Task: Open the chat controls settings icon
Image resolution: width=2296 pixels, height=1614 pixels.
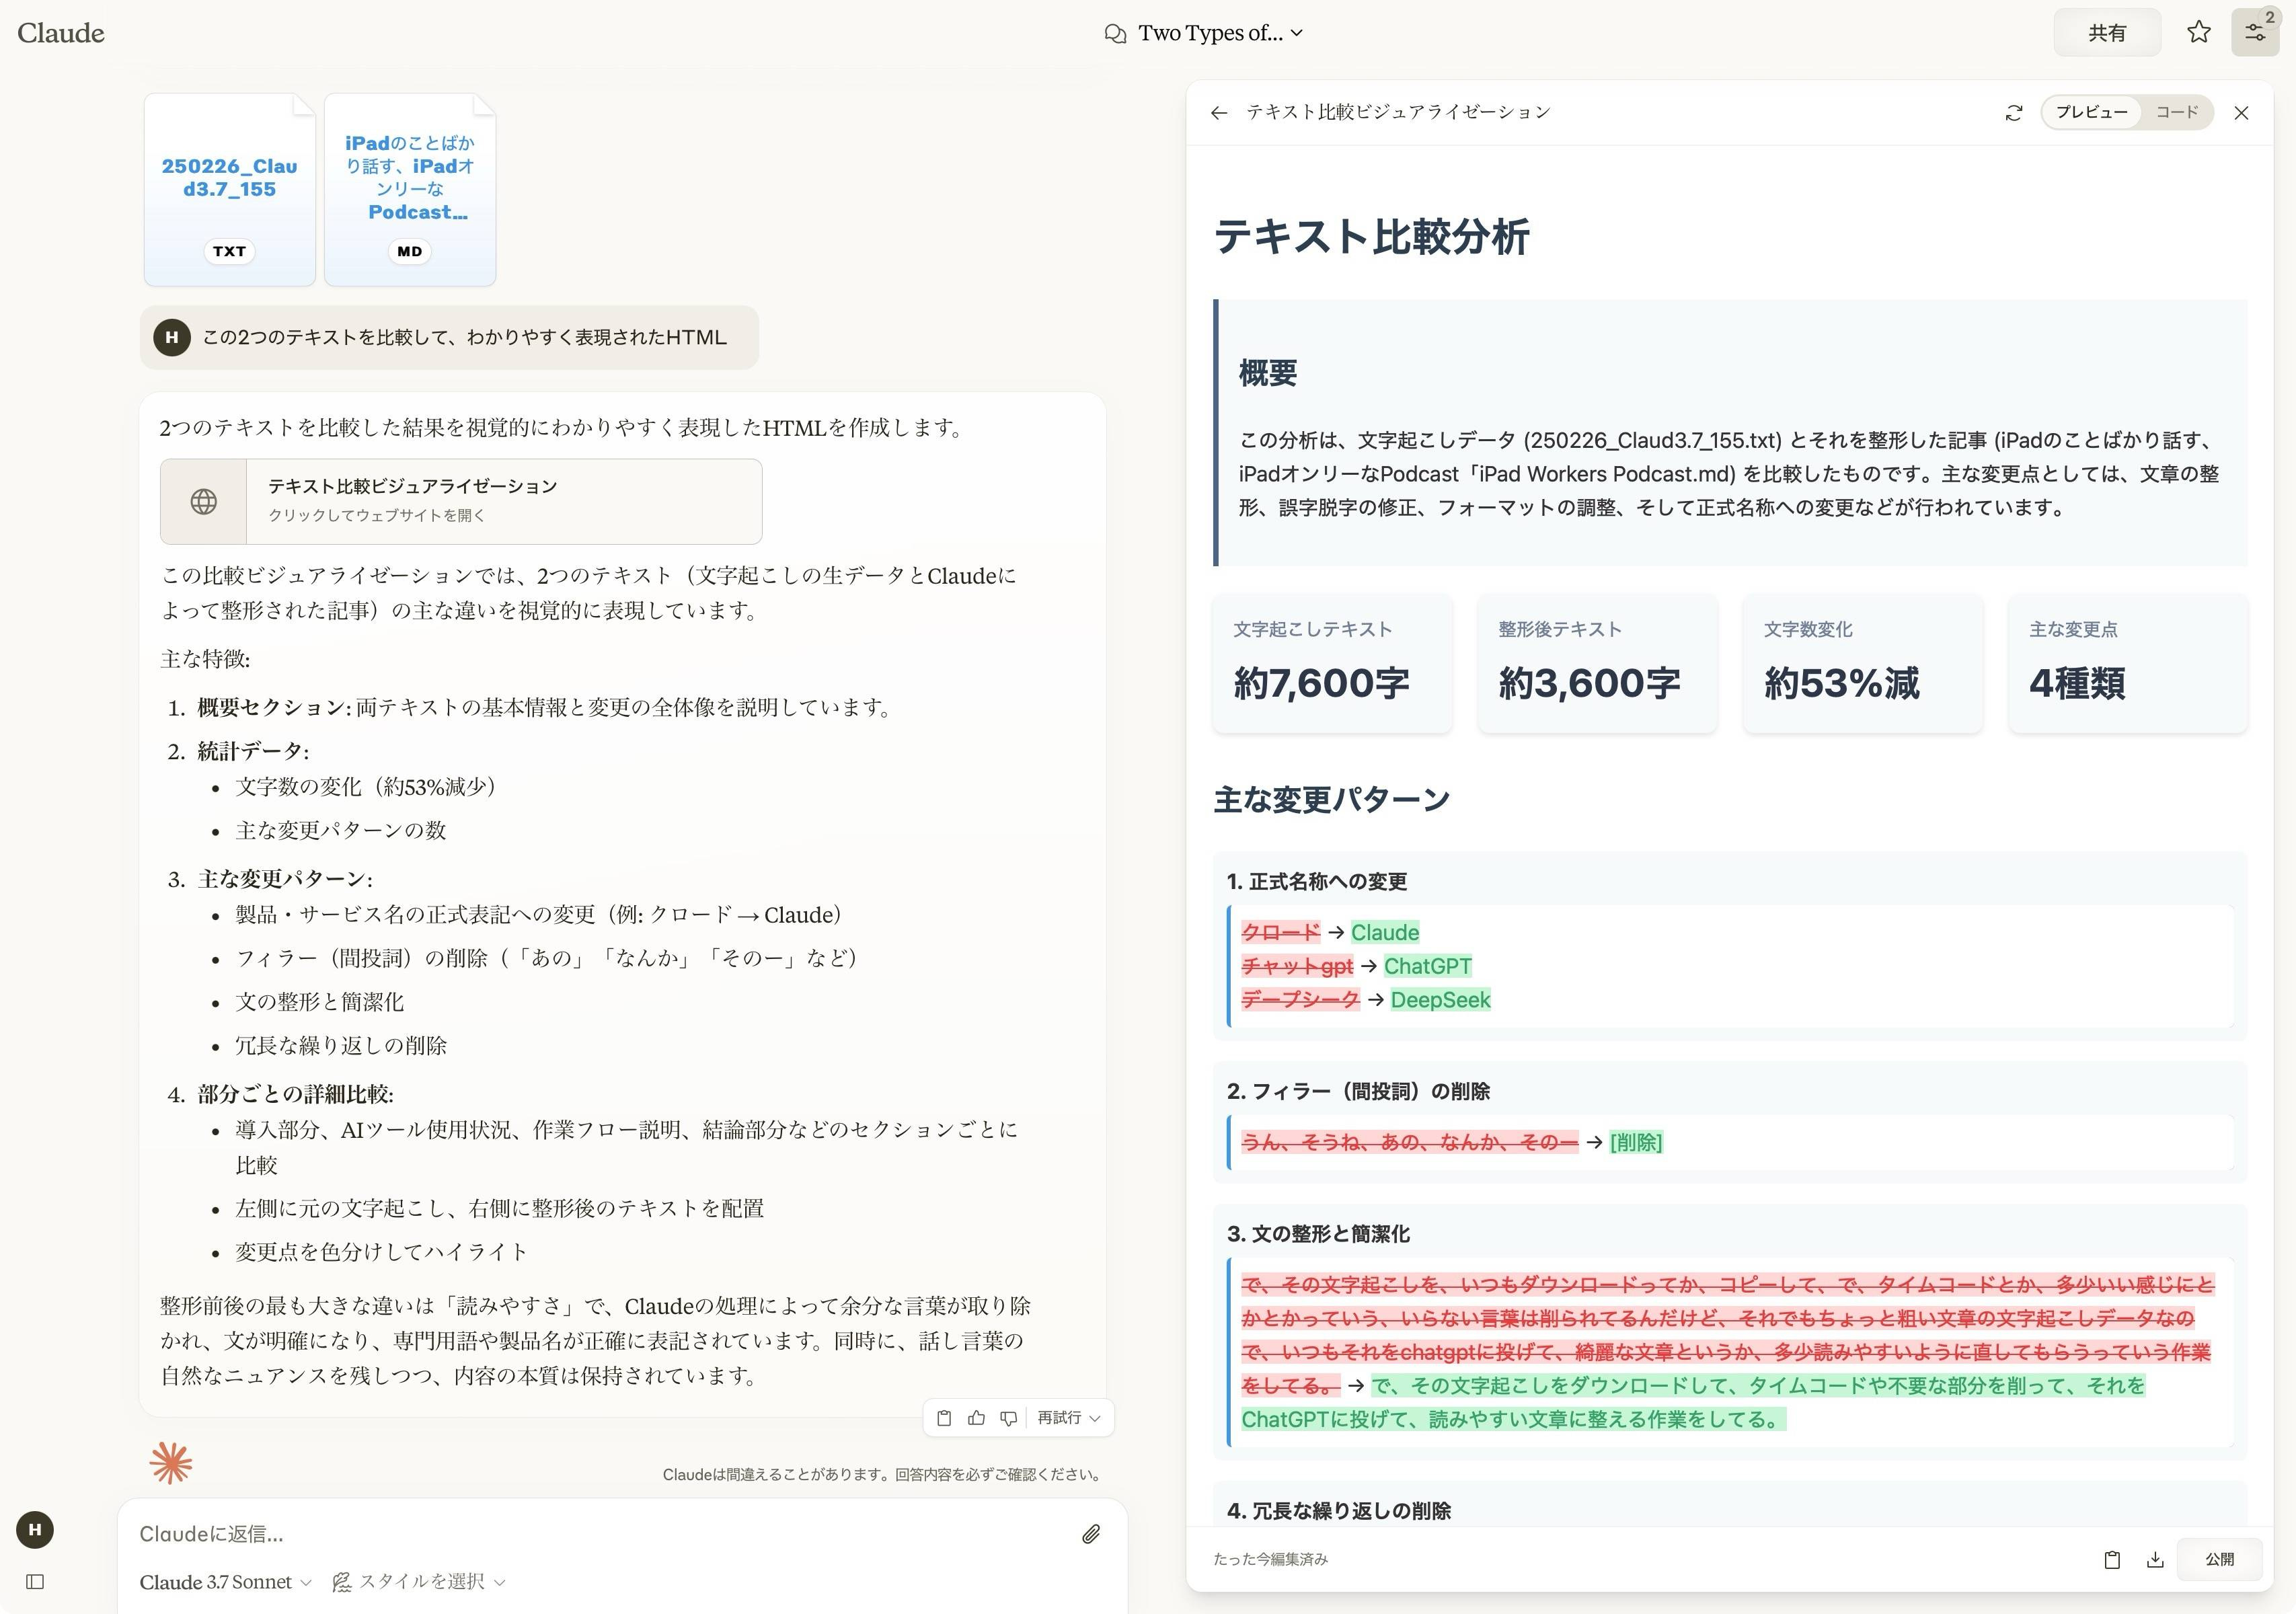Action: [2255, 33]
